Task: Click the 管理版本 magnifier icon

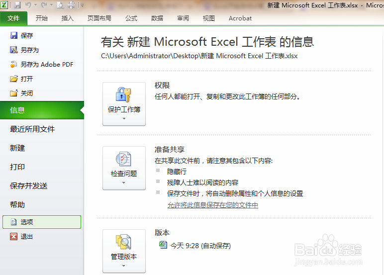Action: (x=124, y=242)
